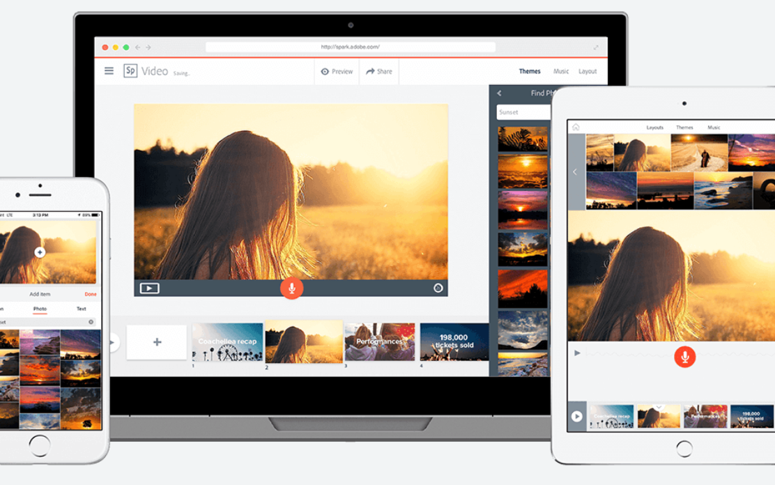Click the Share button
This screenshot has height=485, width=775.
379,72
